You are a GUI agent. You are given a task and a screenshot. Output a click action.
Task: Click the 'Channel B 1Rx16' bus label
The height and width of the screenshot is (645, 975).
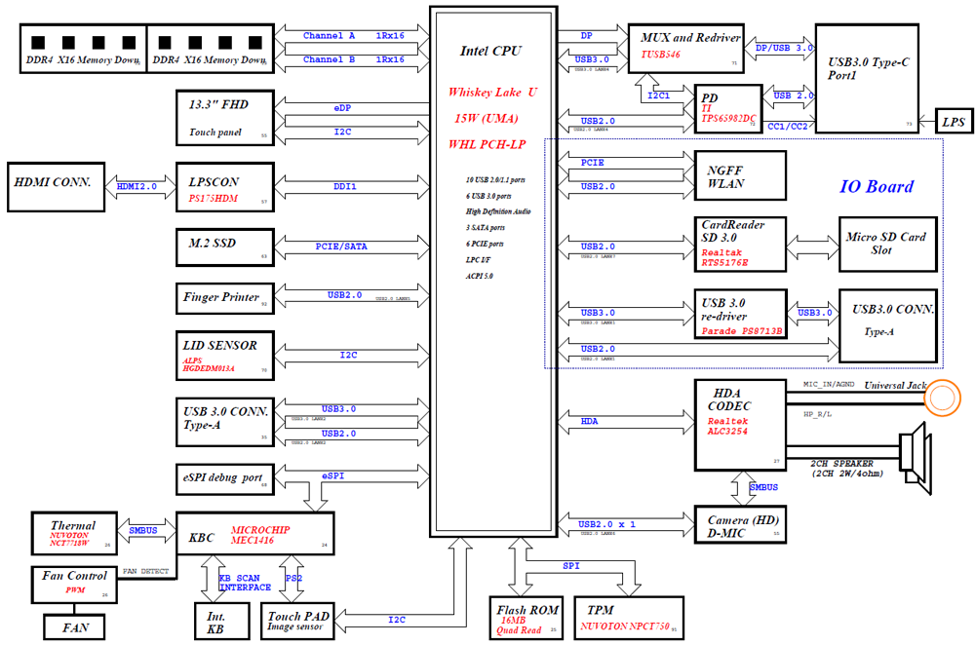[353, 59]
